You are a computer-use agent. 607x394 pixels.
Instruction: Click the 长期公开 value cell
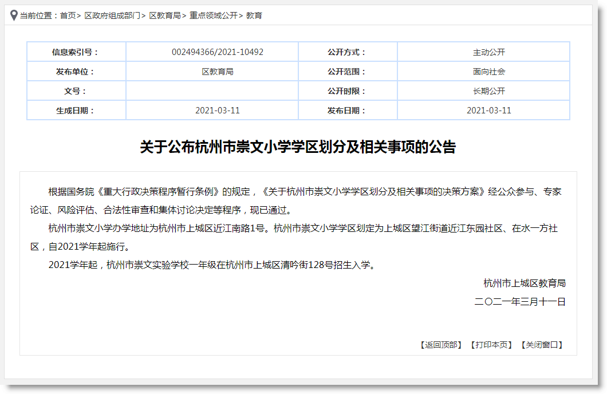click(x=483, y=91)
